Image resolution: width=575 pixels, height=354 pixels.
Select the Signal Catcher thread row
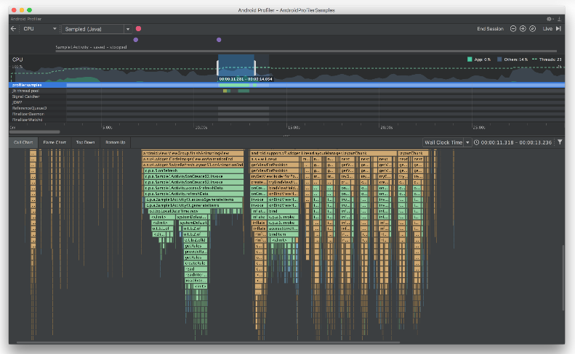(x=286, y=96)
